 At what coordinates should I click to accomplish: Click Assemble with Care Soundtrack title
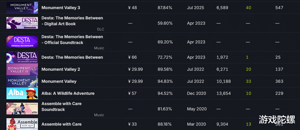coord(61,107)
